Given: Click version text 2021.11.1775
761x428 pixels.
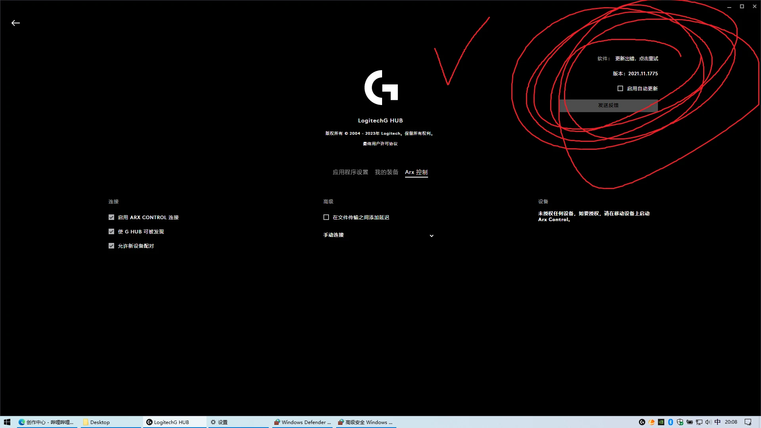Looking at the screenshot, I should coord(643,74).
